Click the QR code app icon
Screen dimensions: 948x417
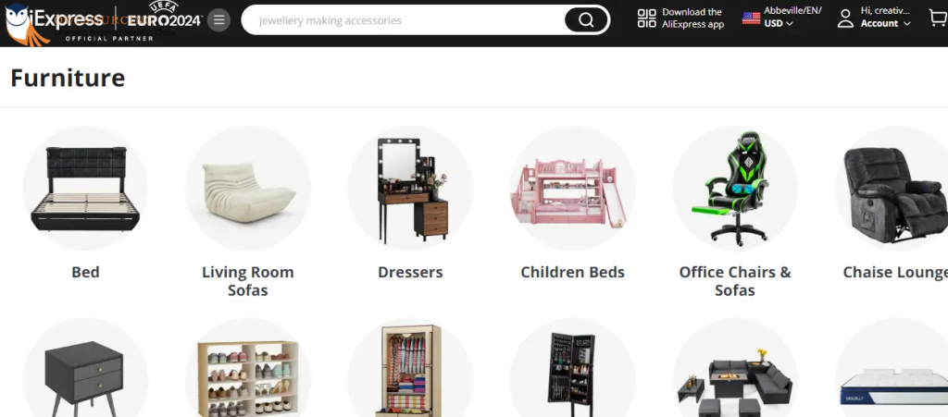[646, 18]
